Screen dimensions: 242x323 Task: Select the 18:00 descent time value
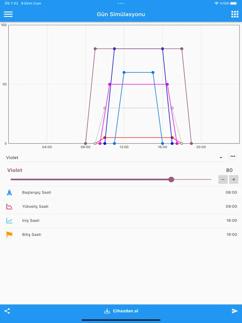pyautogui.click(x=232, y=221)
